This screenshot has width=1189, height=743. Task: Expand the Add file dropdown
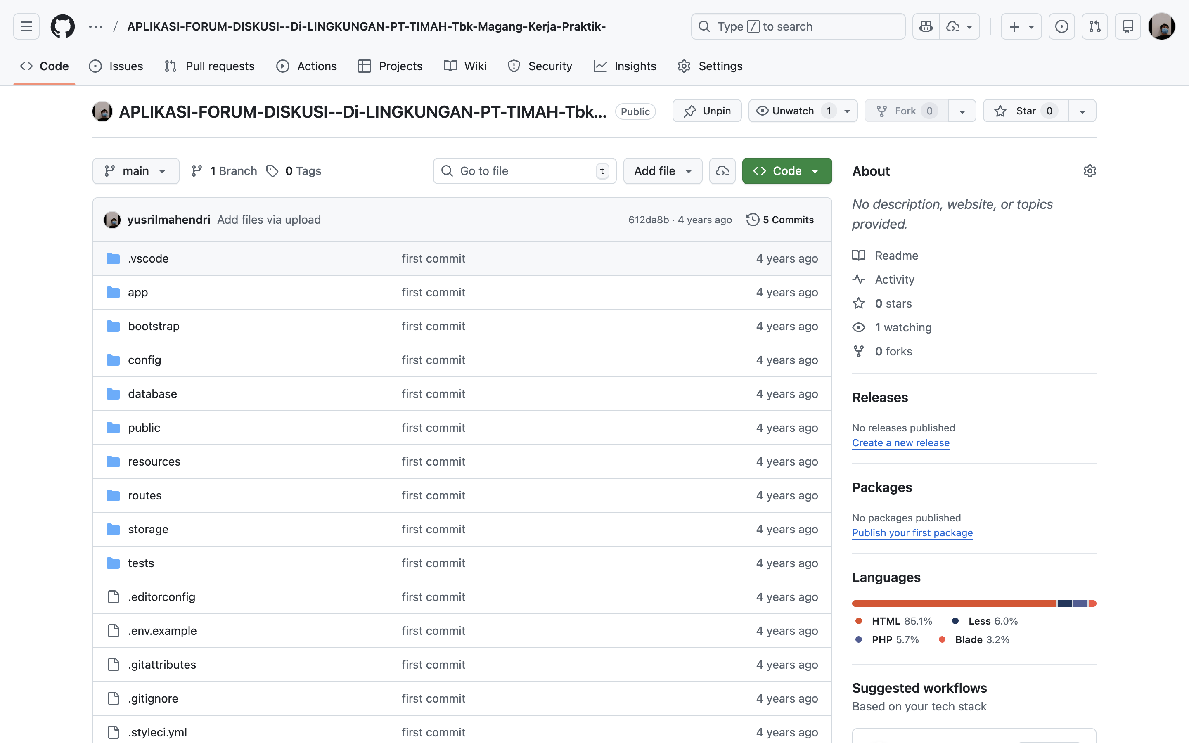coord(662,171)
